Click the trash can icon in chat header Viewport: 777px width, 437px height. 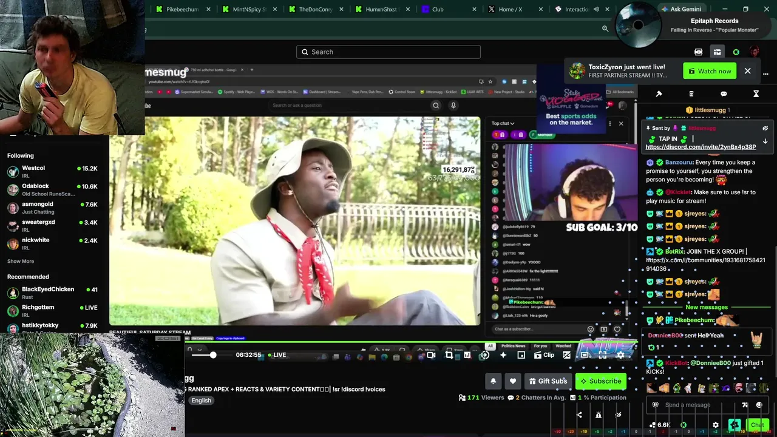point(691,94)
